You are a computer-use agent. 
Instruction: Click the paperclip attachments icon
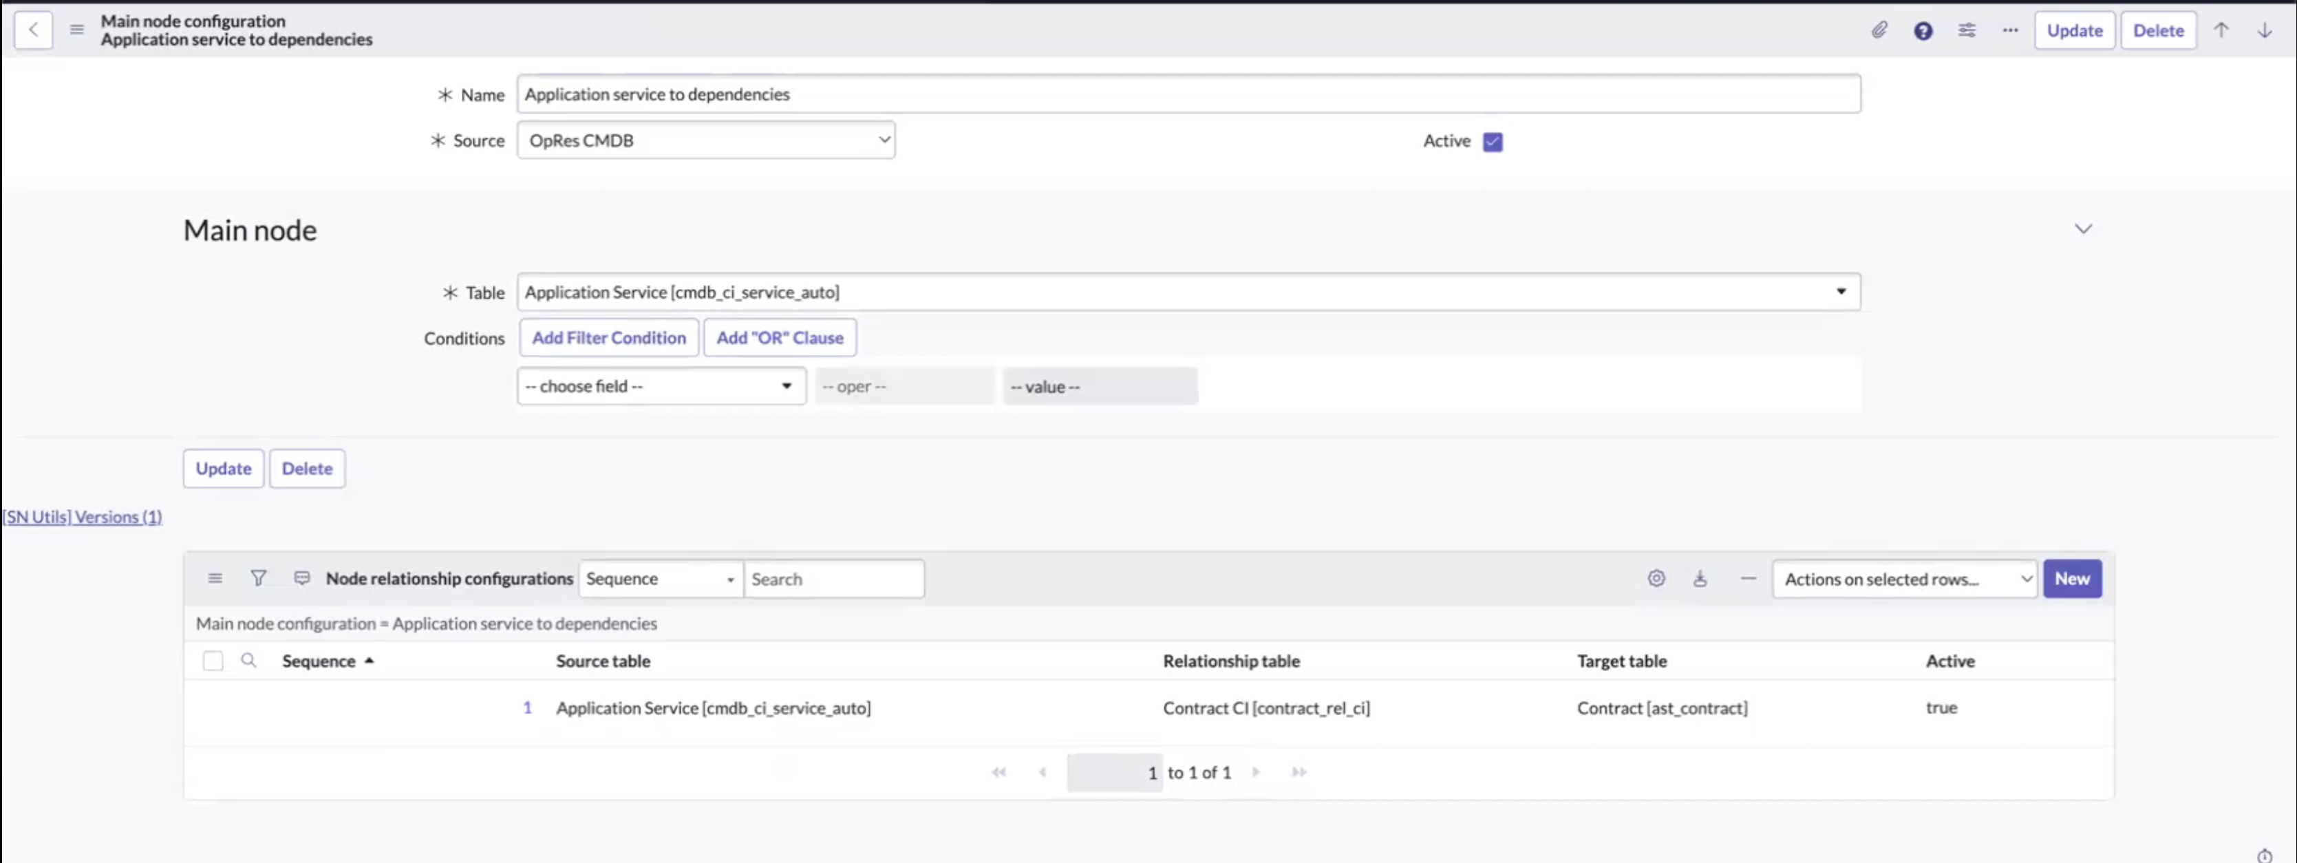[x=1879, y=30]
